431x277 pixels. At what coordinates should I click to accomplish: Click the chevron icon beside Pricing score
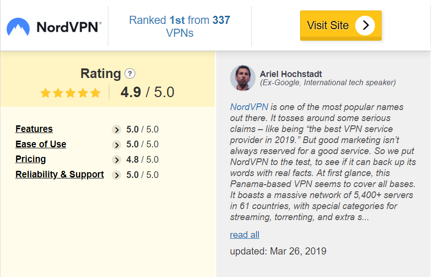(116, 160)
